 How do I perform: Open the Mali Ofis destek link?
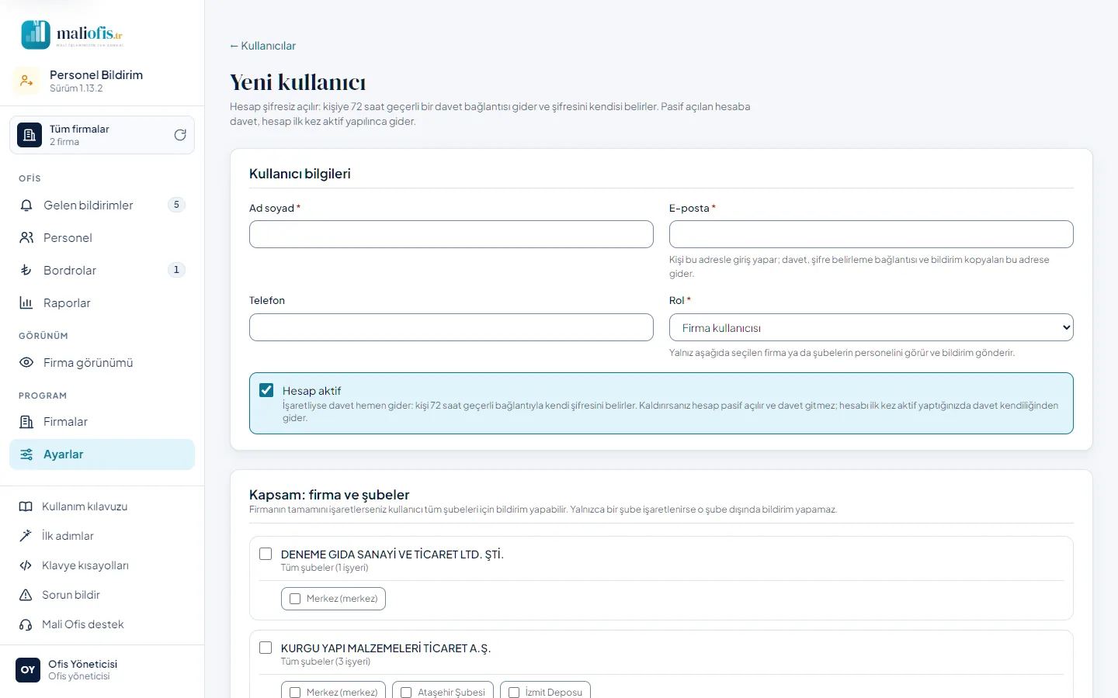pos(102,624)
